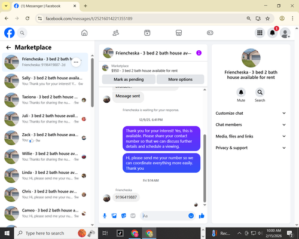Open Windows notification center
299x239 pixels.
coord(290,233)
